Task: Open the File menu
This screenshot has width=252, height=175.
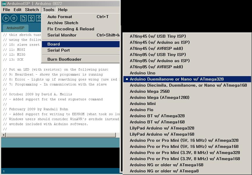Action: pos(6,10)
